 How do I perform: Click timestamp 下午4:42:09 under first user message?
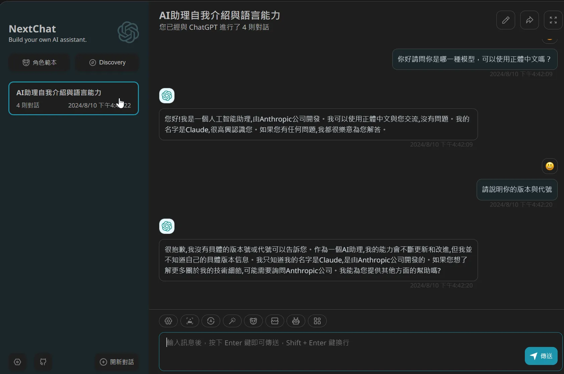tap(521, 74)
